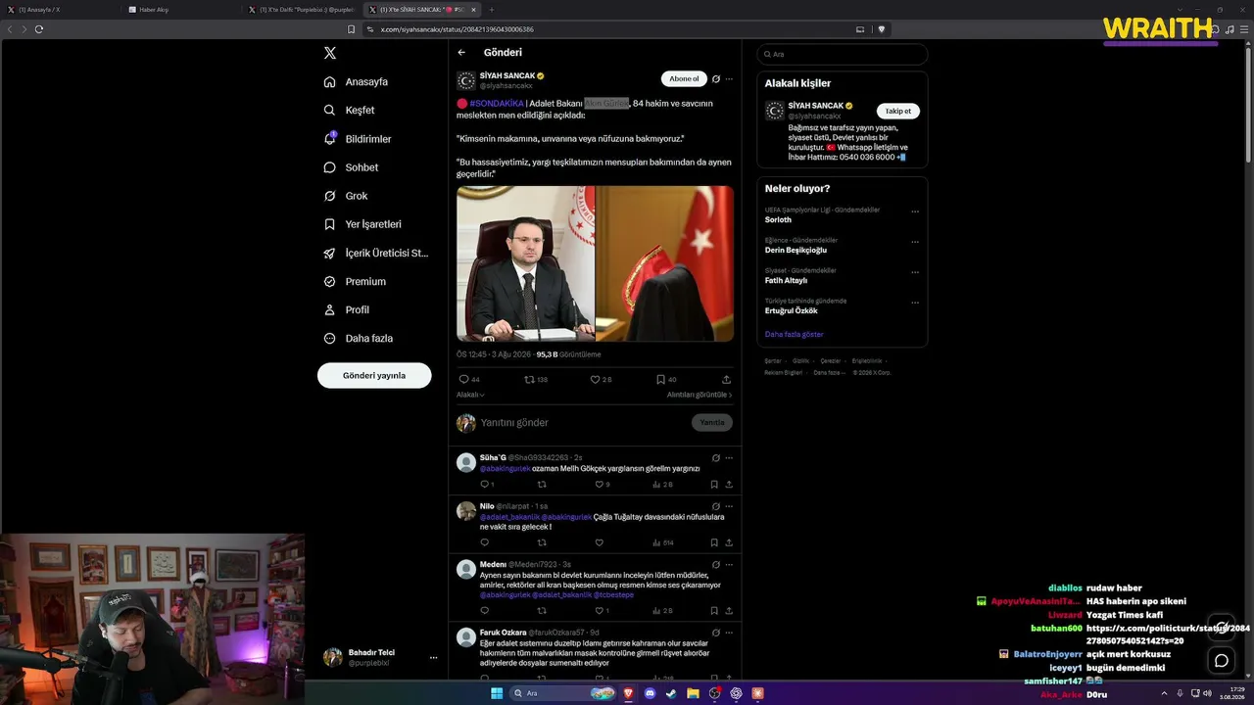Open more options on Faruk Ozkara's reply
The width and height of the screenshot is (1254, 705).
click(x=729, y=633)
